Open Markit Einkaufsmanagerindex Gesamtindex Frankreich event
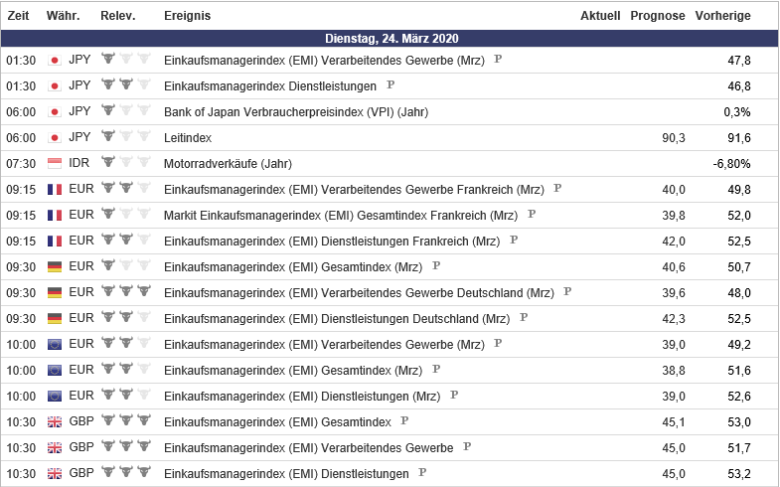Viewport: 780px width, 487px height. [341, 215]
